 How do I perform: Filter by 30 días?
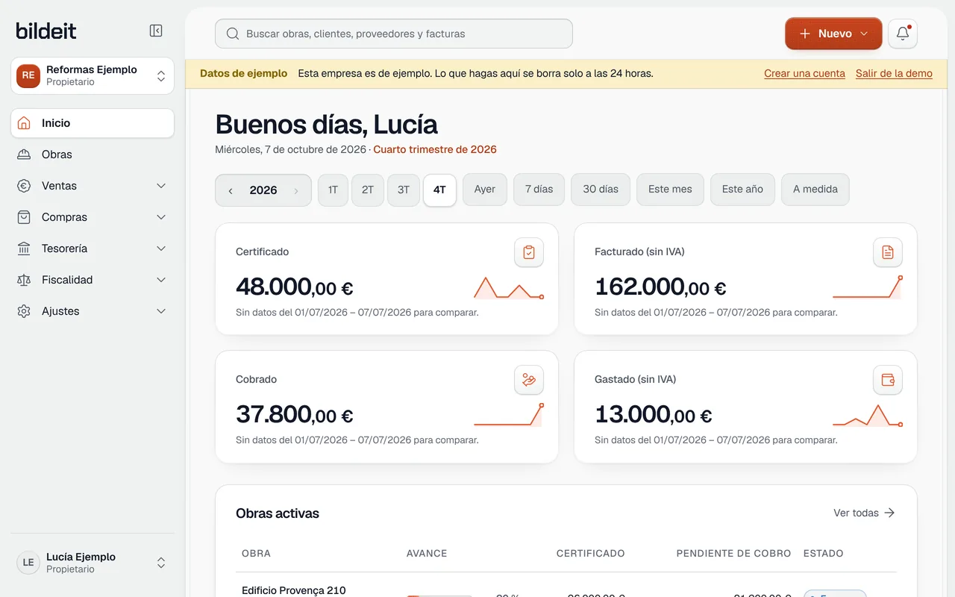pyautogui.click(x=601, y=189)
